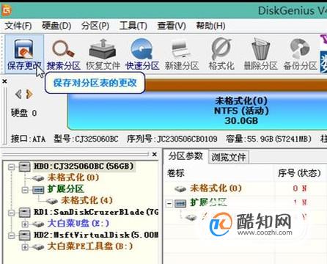
Task: Click the DiskGenius app icon in title bar
Action: 6,10
